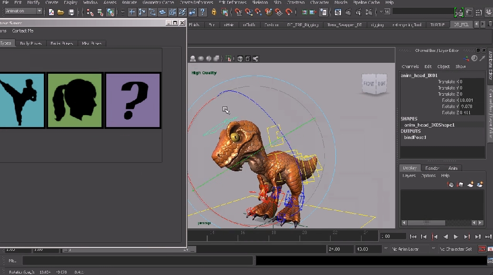Select the karate kick body pose thumbnail
The image size is (493, 275).
pos(22,100)
